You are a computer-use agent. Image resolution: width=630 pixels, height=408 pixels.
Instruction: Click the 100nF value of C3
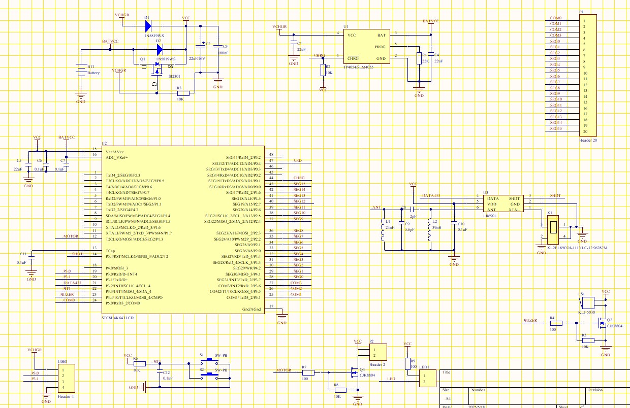coord(223,52)
